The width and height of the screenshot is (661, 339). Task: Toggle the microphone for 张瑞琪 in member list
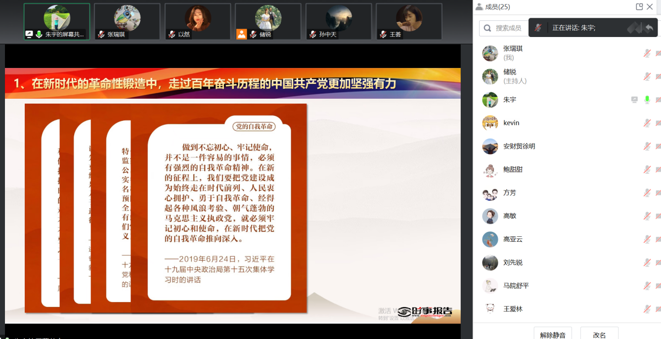pyautogui.click(x=647, y=53)
